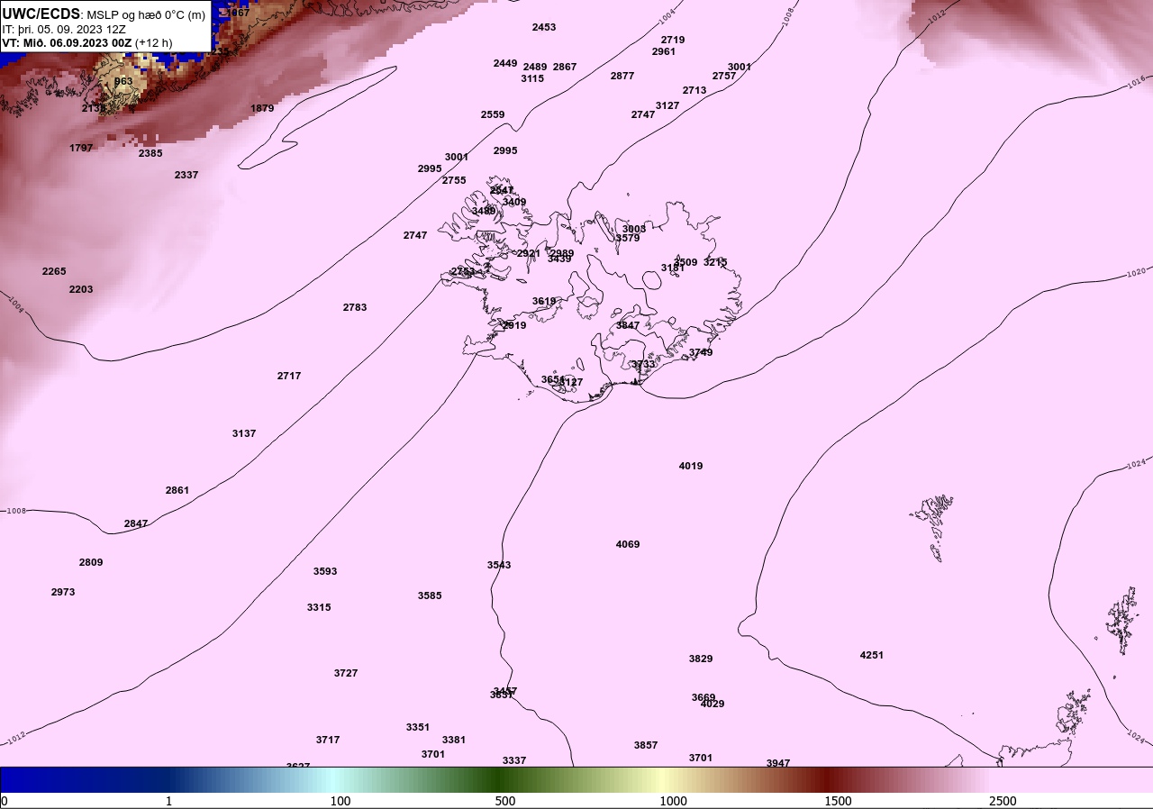Click the 3137 height value
The height and width of the screenshot is (809, 1153).
pos(244,433)
